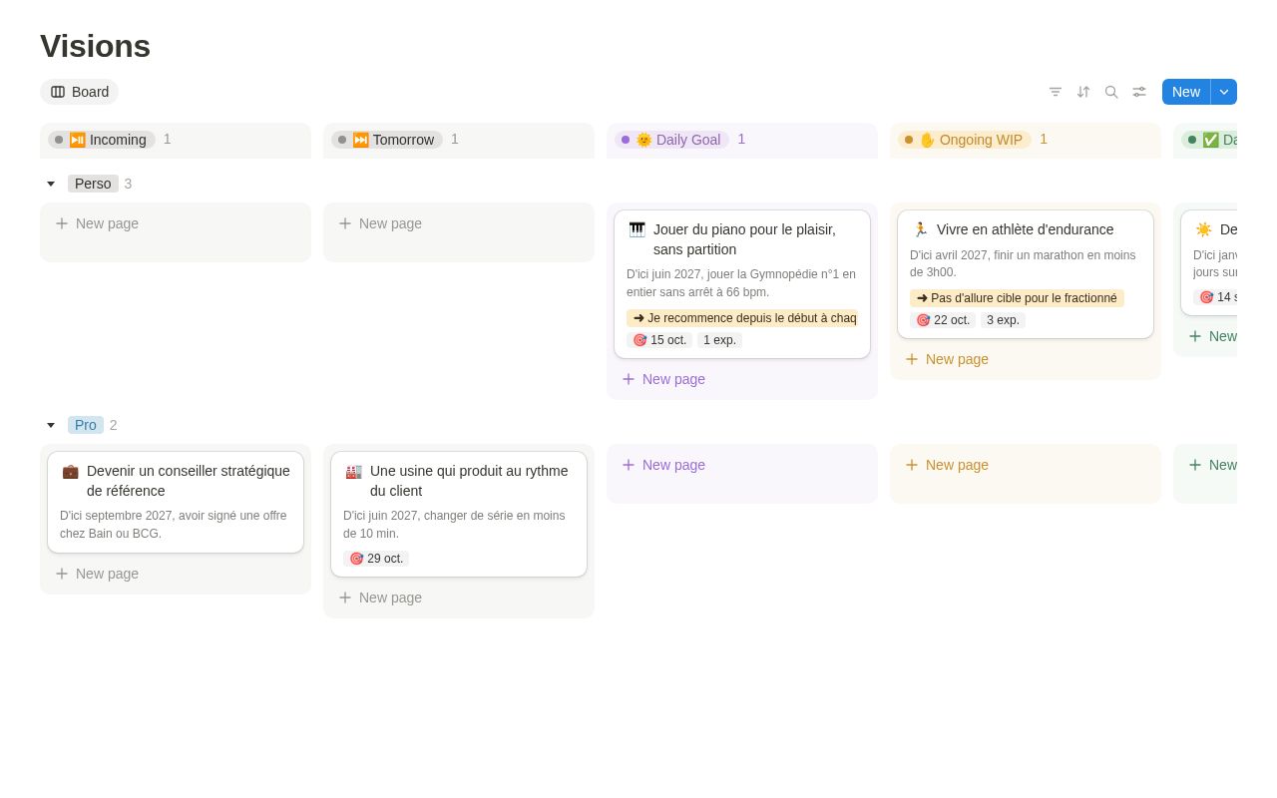The width and height of the screenshot is (1277, 798).
Task: Click the piano emoji icon on card
Action: [637, 229]
